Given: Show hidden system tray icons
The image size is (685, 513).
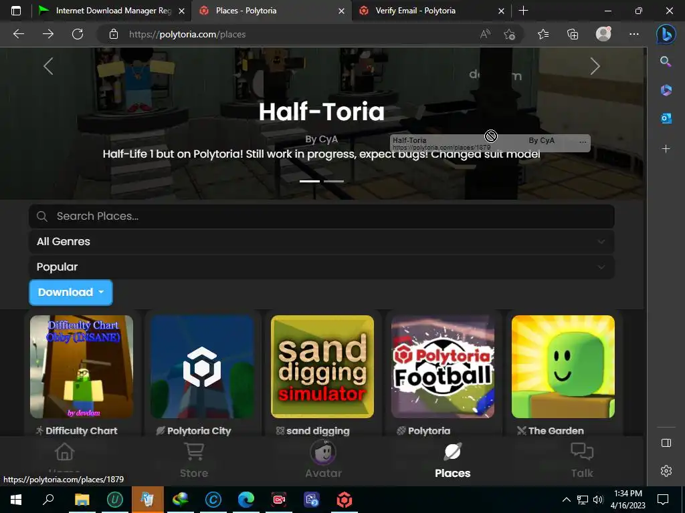Looking at the screenshot, I should (x=566, y=500).
